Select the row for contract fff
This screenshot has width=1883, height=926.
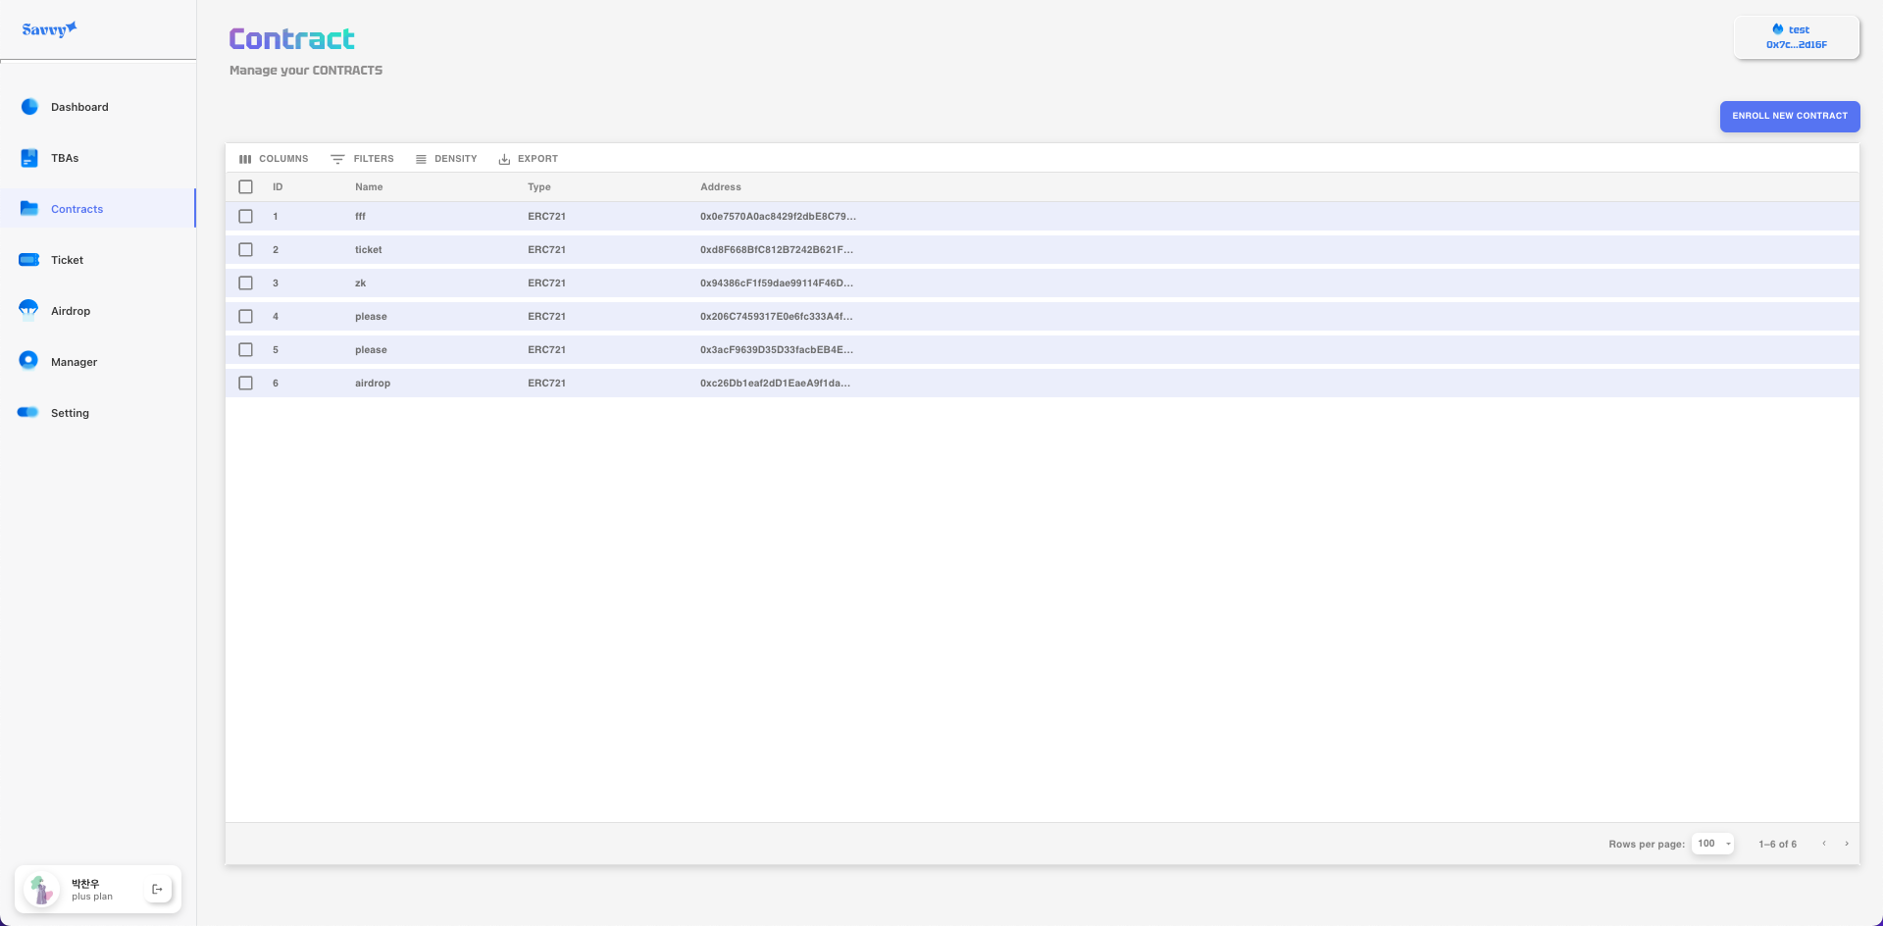click(x=245, y=216)
